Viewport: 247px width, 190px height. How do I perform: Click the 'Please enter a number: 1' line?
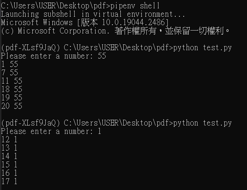pos(51,131)
